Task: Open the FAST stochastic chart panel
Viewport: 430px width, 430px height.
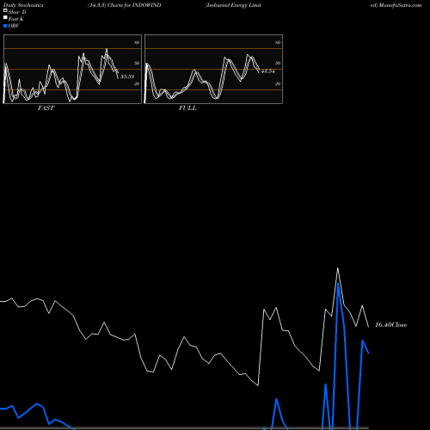Action: point(72,69)
